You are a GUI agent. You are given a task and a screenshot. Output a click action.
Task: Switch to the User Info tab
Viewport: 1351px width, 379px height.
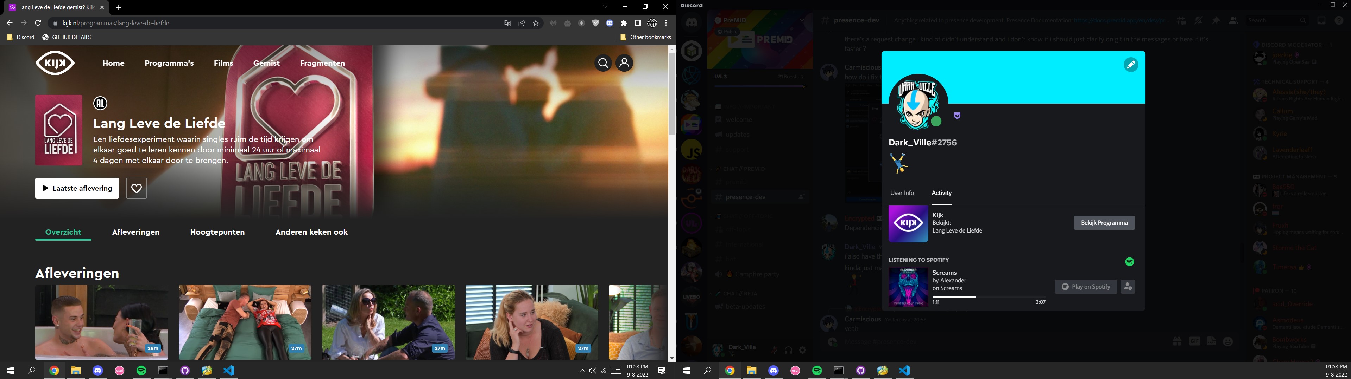click(902, 193)
